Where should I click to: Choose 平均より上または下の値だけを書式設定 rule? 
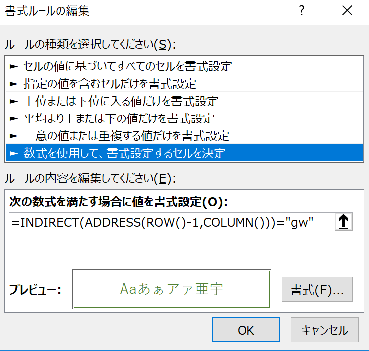(x=184, y=118)
